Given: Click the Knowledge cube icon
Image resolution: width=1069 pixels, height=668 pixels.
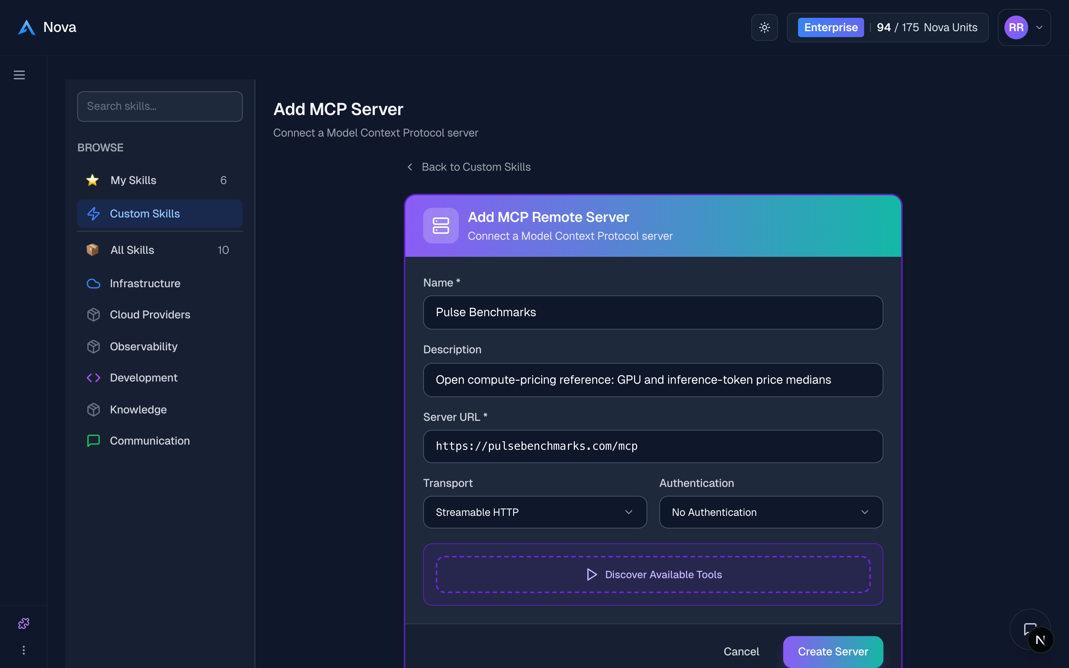Looking at the screenshot, I should [x=93, y=410].
